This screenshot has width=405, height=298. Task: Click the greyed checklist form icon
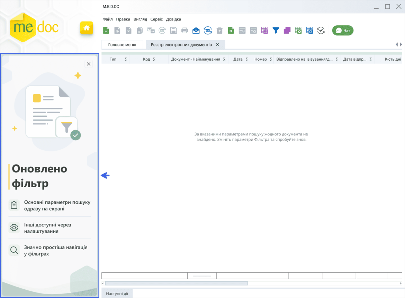(242, 30)
